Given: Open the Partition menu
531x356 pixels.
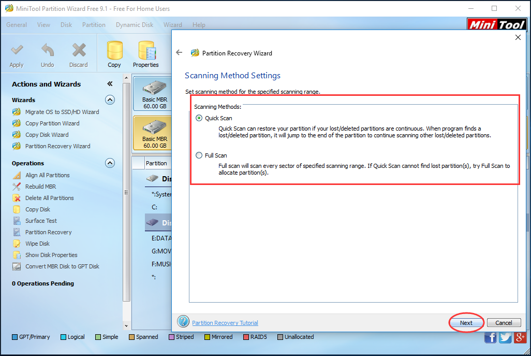Looking at the screenshot, I should (94, 25).
